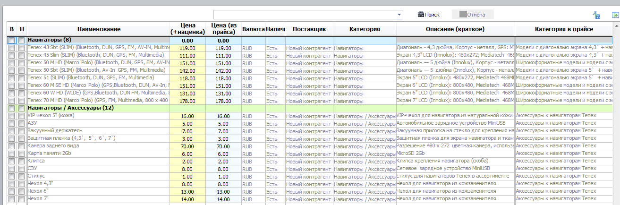Click the Навигаторы category cell of Tenex 45 row
Viewport: 620px width, 205px height.
coord(365,56)
